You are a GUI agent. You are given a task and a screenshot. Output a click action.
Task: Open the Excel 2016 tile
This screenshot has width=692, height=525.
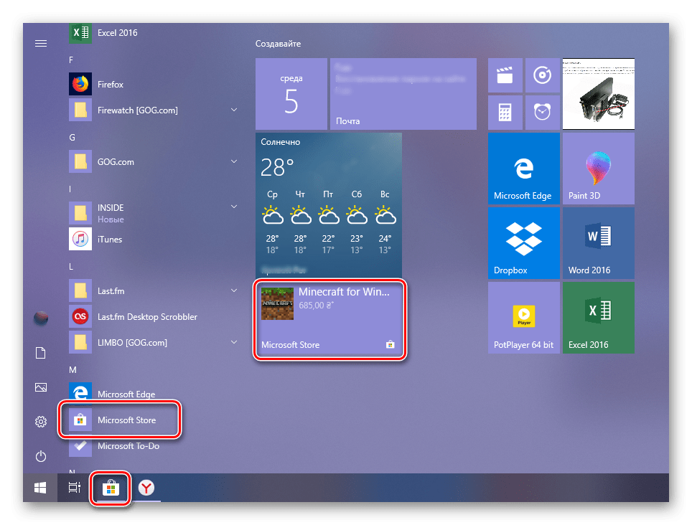coord(599,318)
